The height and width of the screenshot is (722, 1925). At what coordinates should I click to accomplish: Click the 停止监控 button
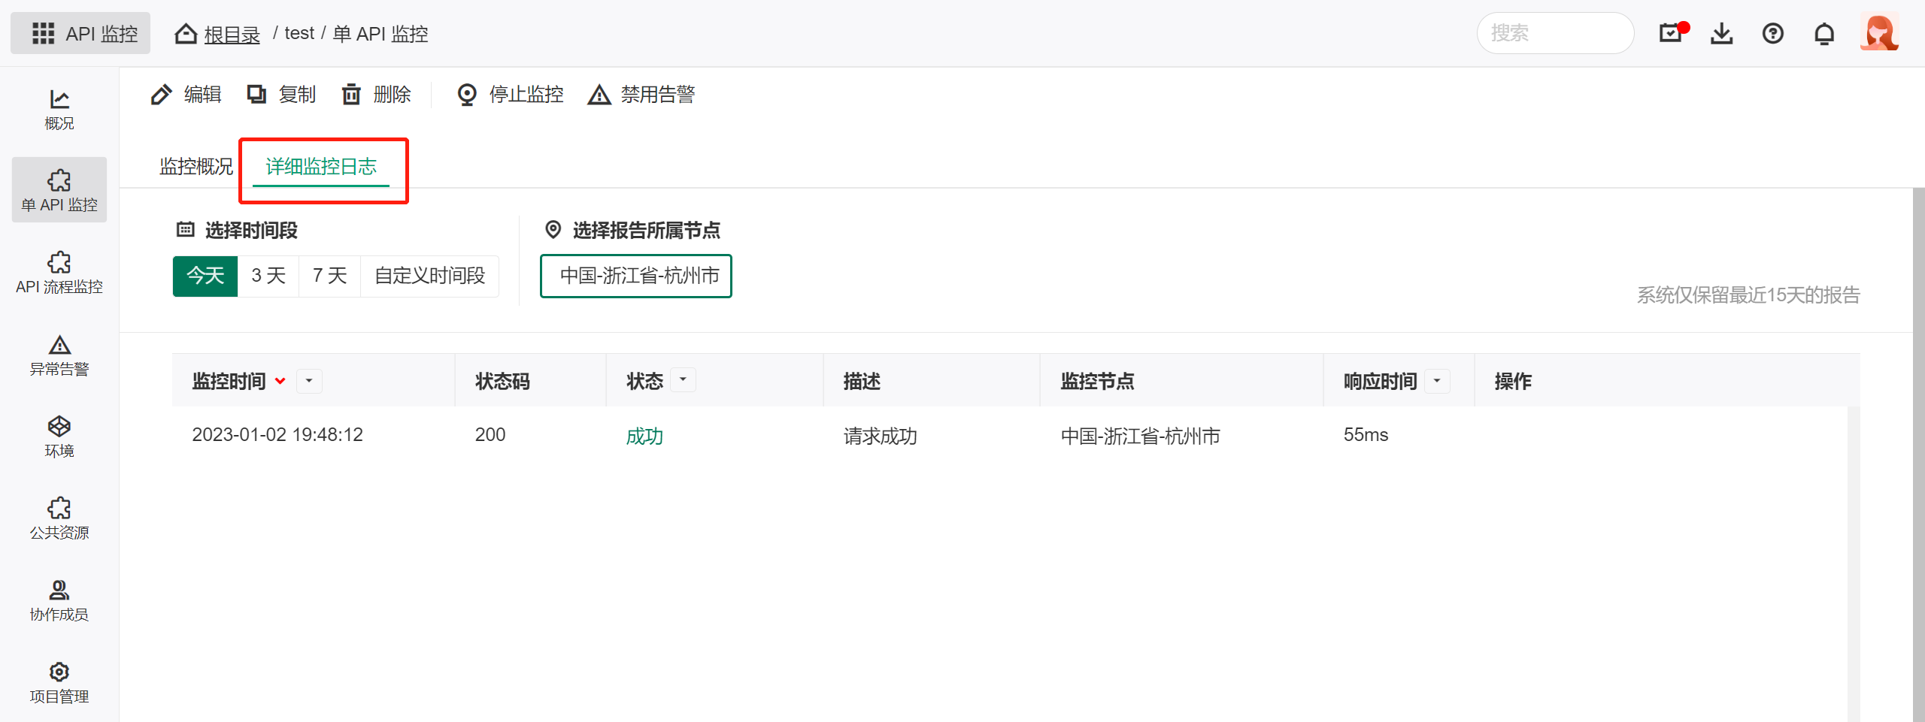(x=511, y=95)
